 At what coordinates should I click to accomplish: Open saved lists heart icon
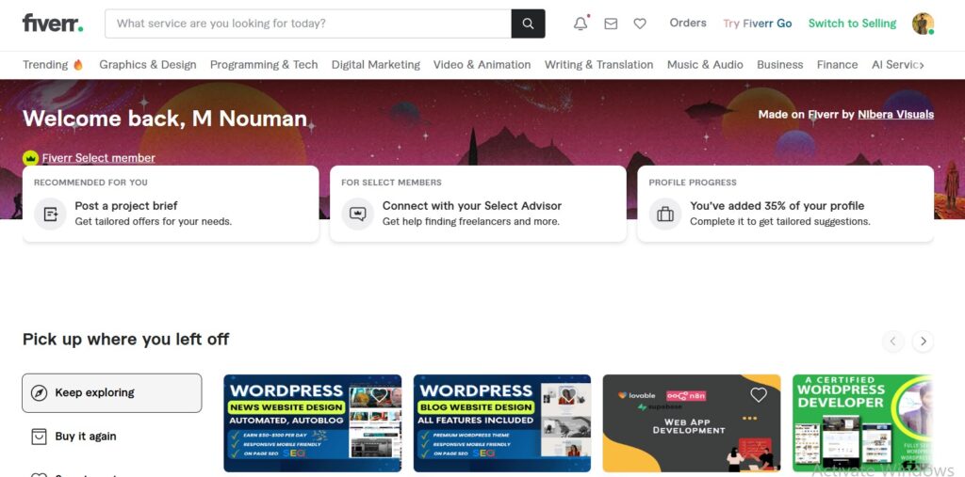pyautogui.click(x=640, y=24)
